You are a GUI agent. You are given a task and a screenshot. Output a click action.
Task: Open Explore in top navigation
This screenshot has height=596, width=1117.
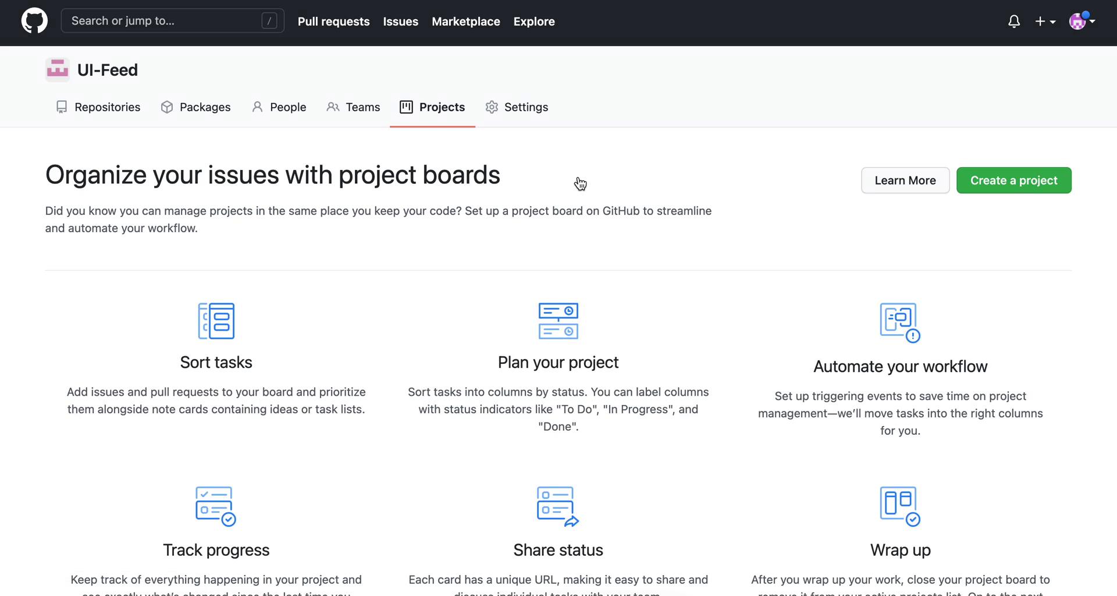tap(534, 22)
